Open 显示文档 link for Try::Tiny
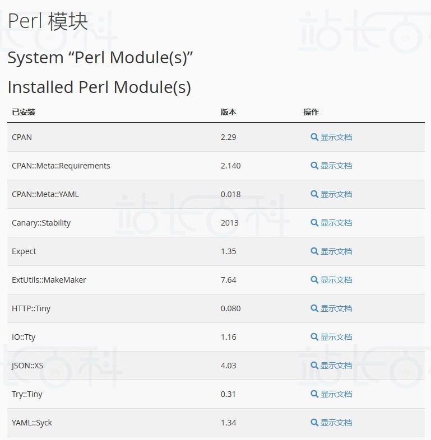431x440 pixels. [x=336, y=394]
